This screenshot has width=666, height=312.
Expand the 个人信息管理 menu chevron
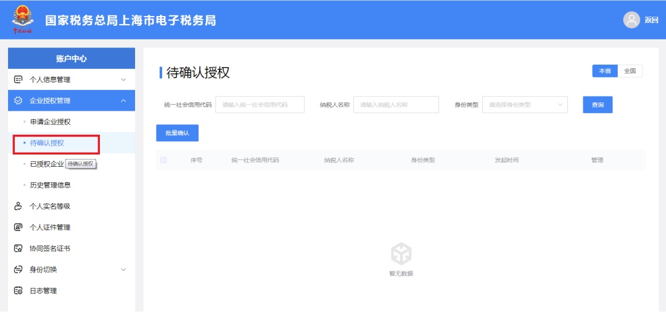pos(123,79)
